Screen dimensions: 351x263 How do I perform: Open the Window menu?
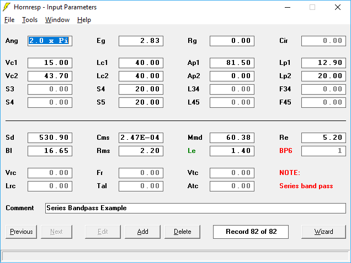coord(57,20)
